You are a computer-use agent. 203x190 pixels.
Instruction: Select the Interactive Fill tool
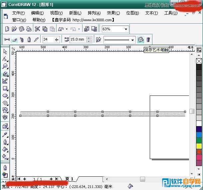5,157
